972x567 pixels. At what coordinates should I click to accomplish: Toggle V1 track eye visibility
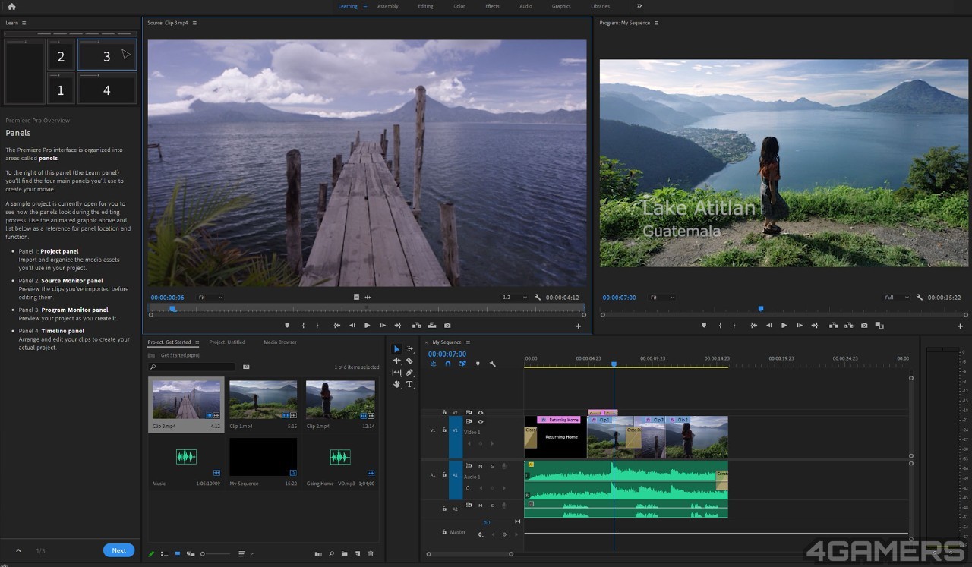click(x=480, y=421)
